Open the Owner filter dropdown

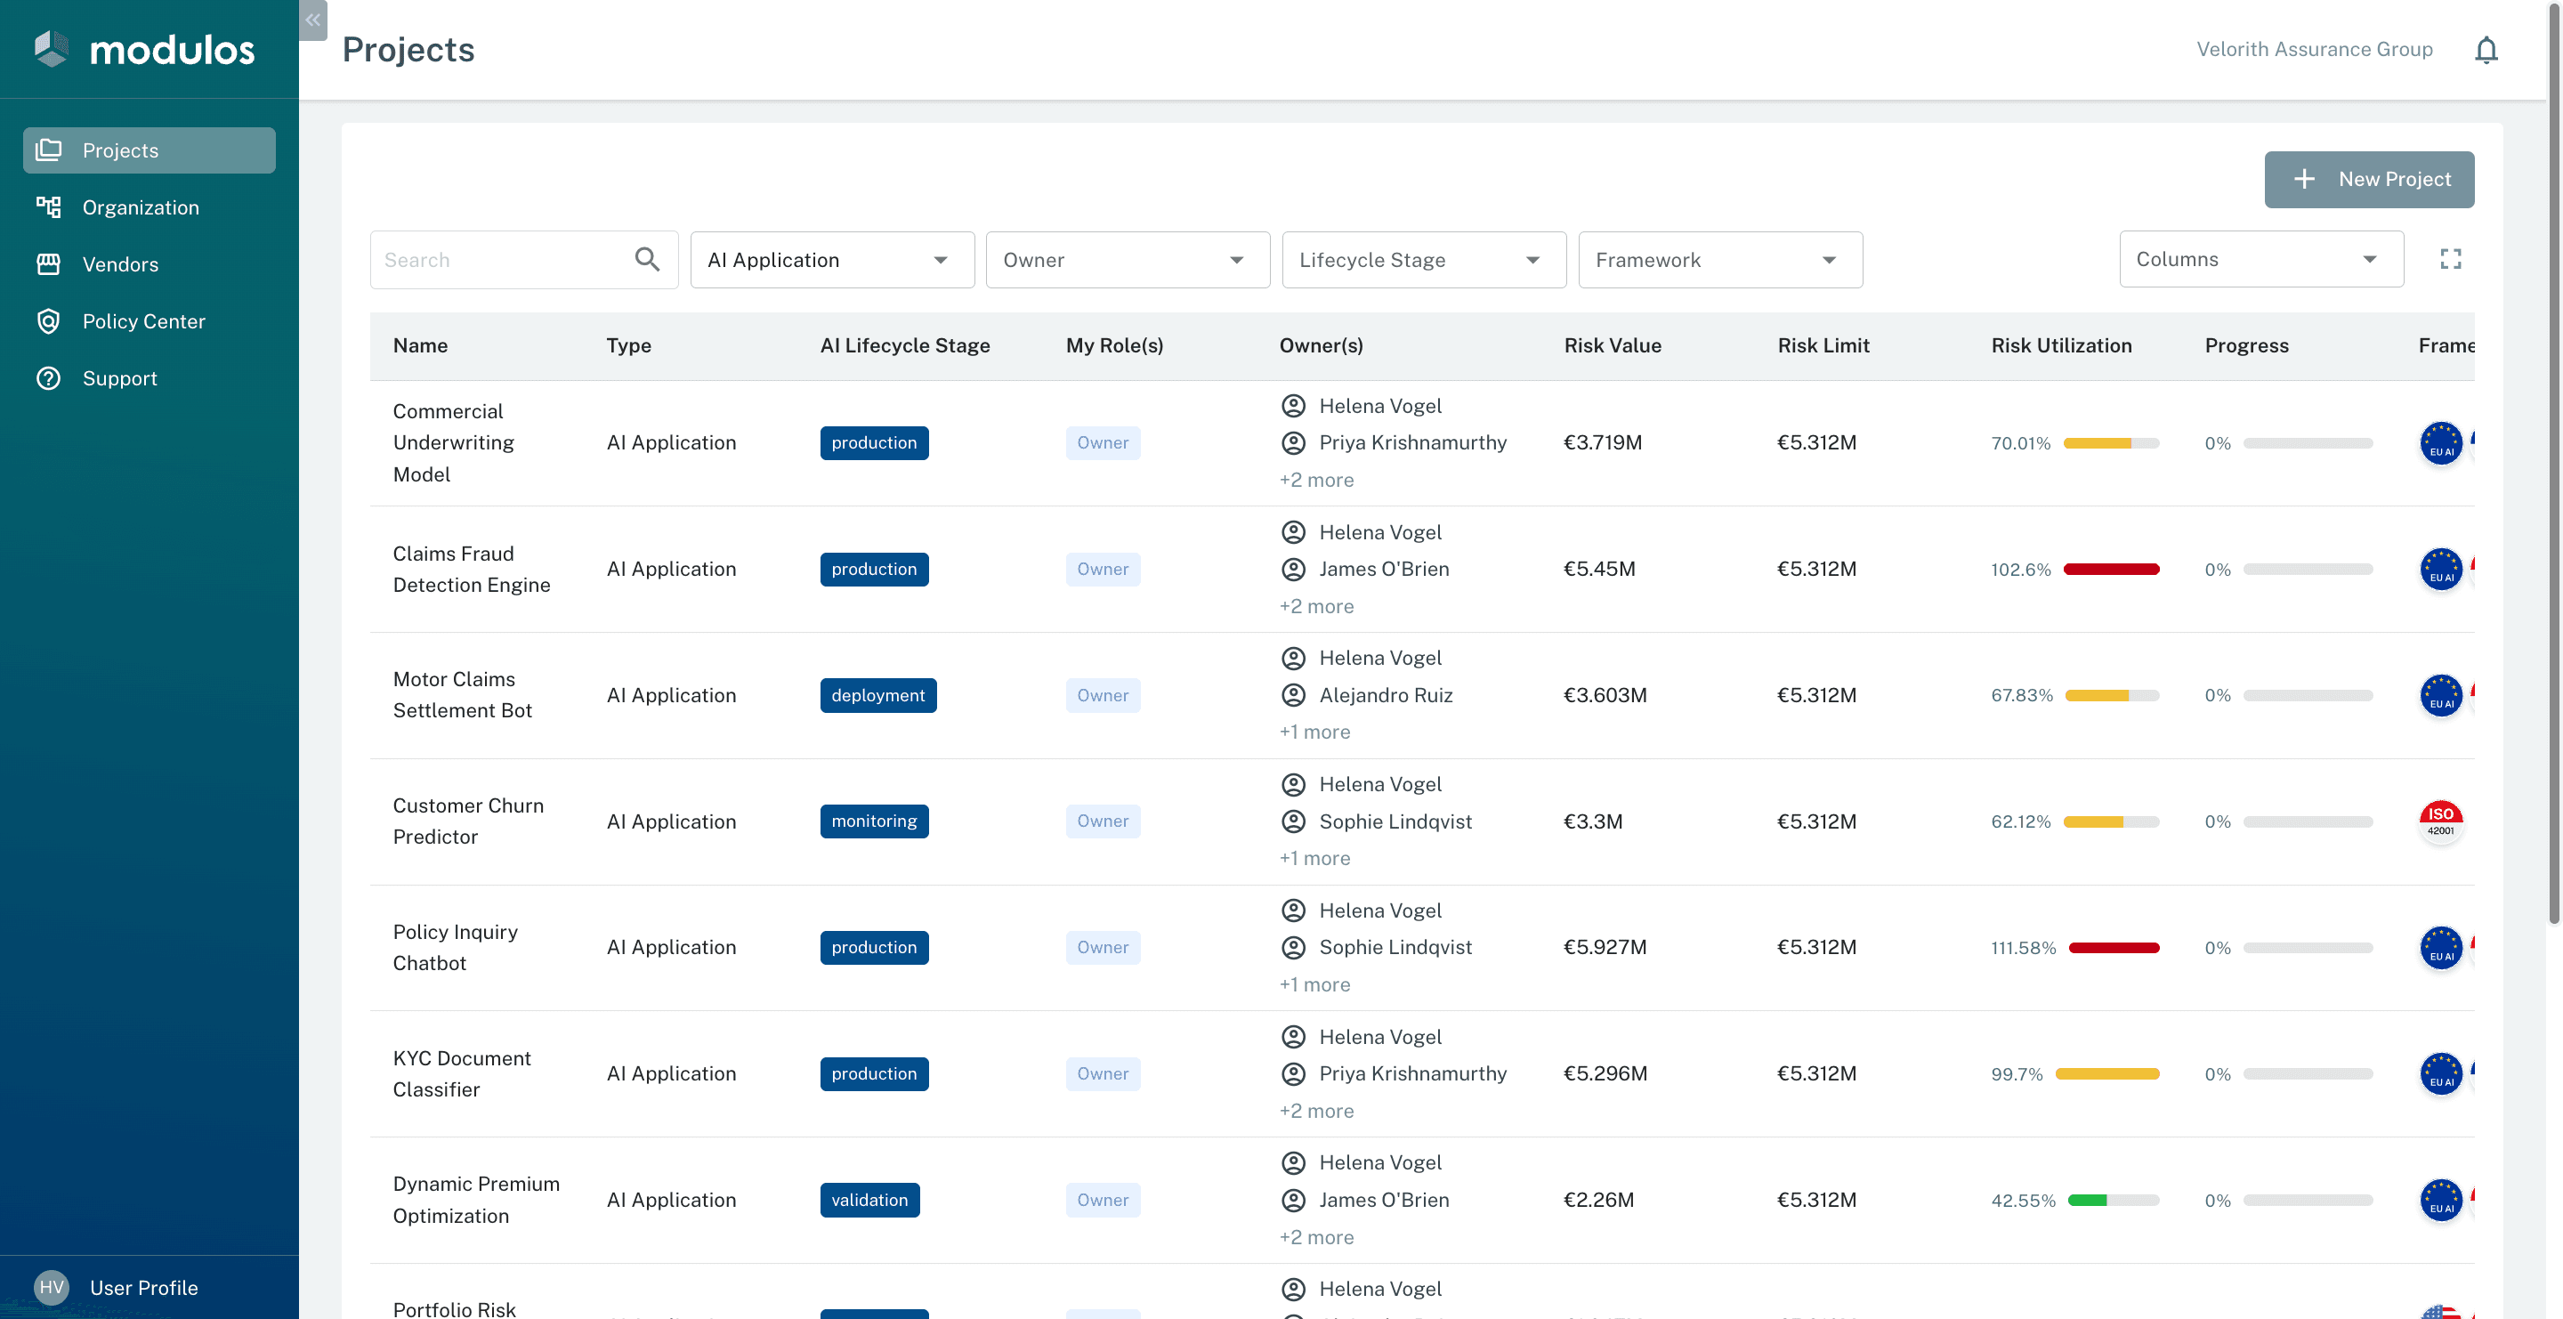point(1128,260)
